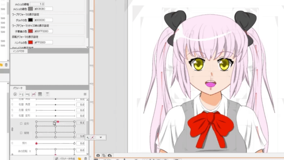284x160 pixels.
Task: Switch to the パラメータ tab
Action: click(x=18, y=88)
